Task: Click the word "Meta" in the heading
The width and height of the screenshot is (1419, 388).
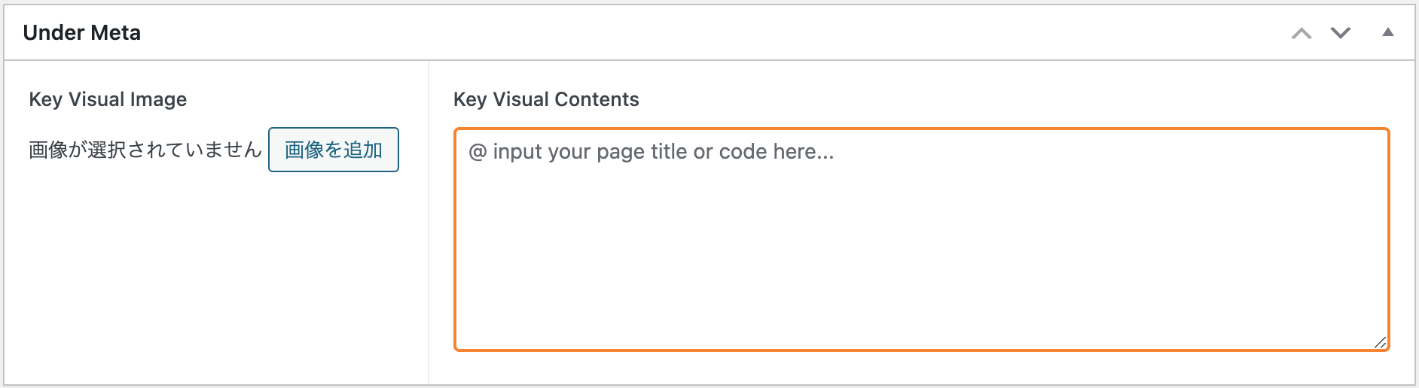Action: point(115,33)
